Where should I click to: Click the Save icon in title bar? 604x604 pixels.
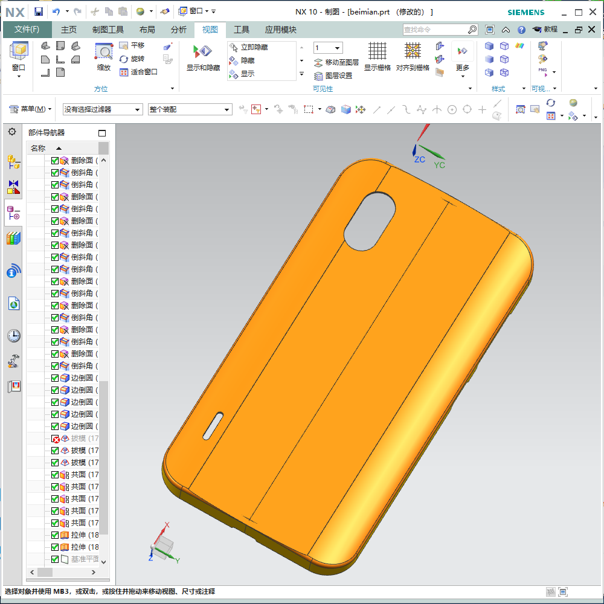(38, 11)
